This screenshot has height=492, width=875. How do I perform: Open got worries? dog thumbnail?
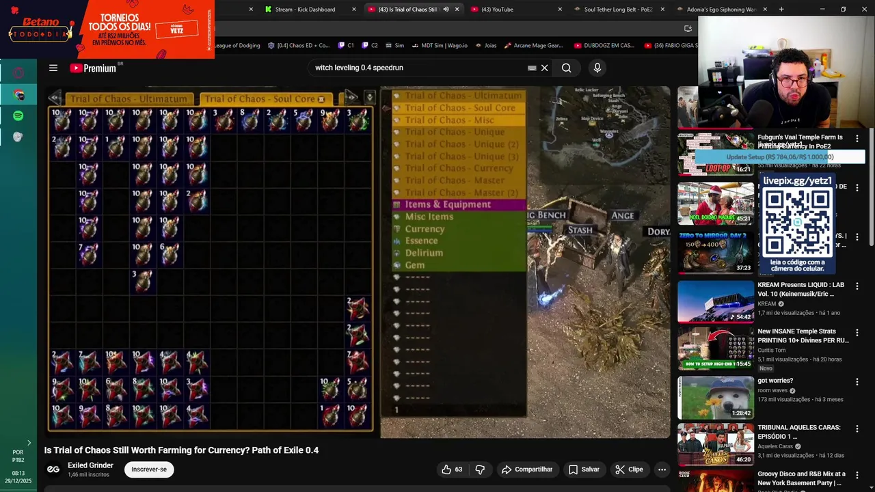coord(716,397)
